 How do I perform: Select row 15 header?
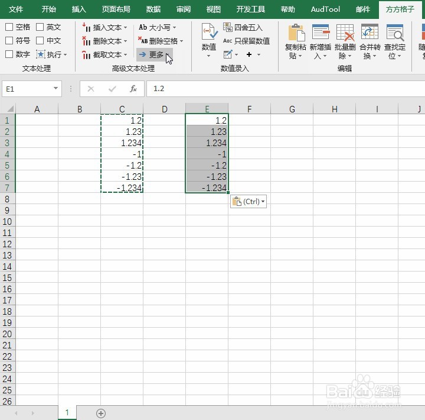pyautogui.click(x=7, y=277)
